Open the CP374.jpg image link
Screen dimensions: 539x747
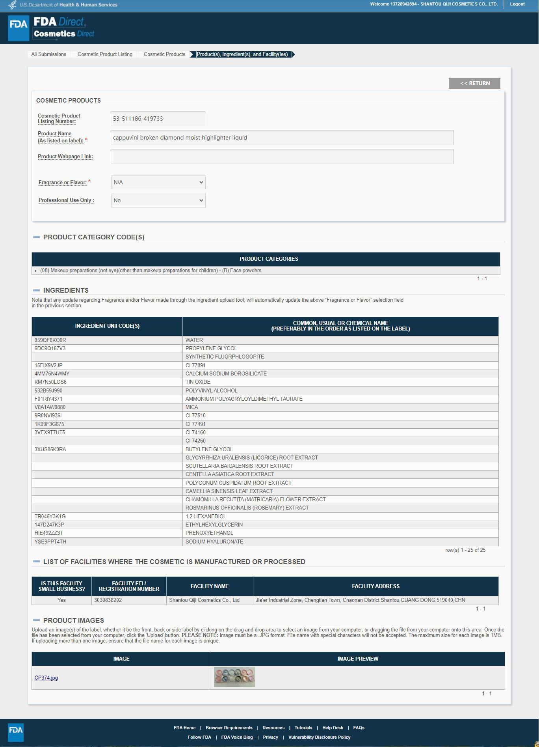[x=46, y=678]
